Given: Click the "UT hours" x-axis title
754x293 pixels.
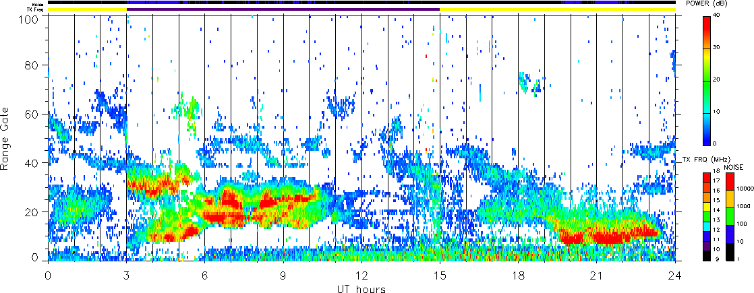Looking at the screenshot, I should coord(361,289).
